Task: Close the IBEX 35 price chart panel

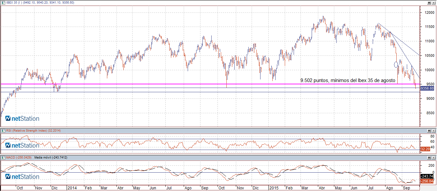Action: [x=434, y=3]
